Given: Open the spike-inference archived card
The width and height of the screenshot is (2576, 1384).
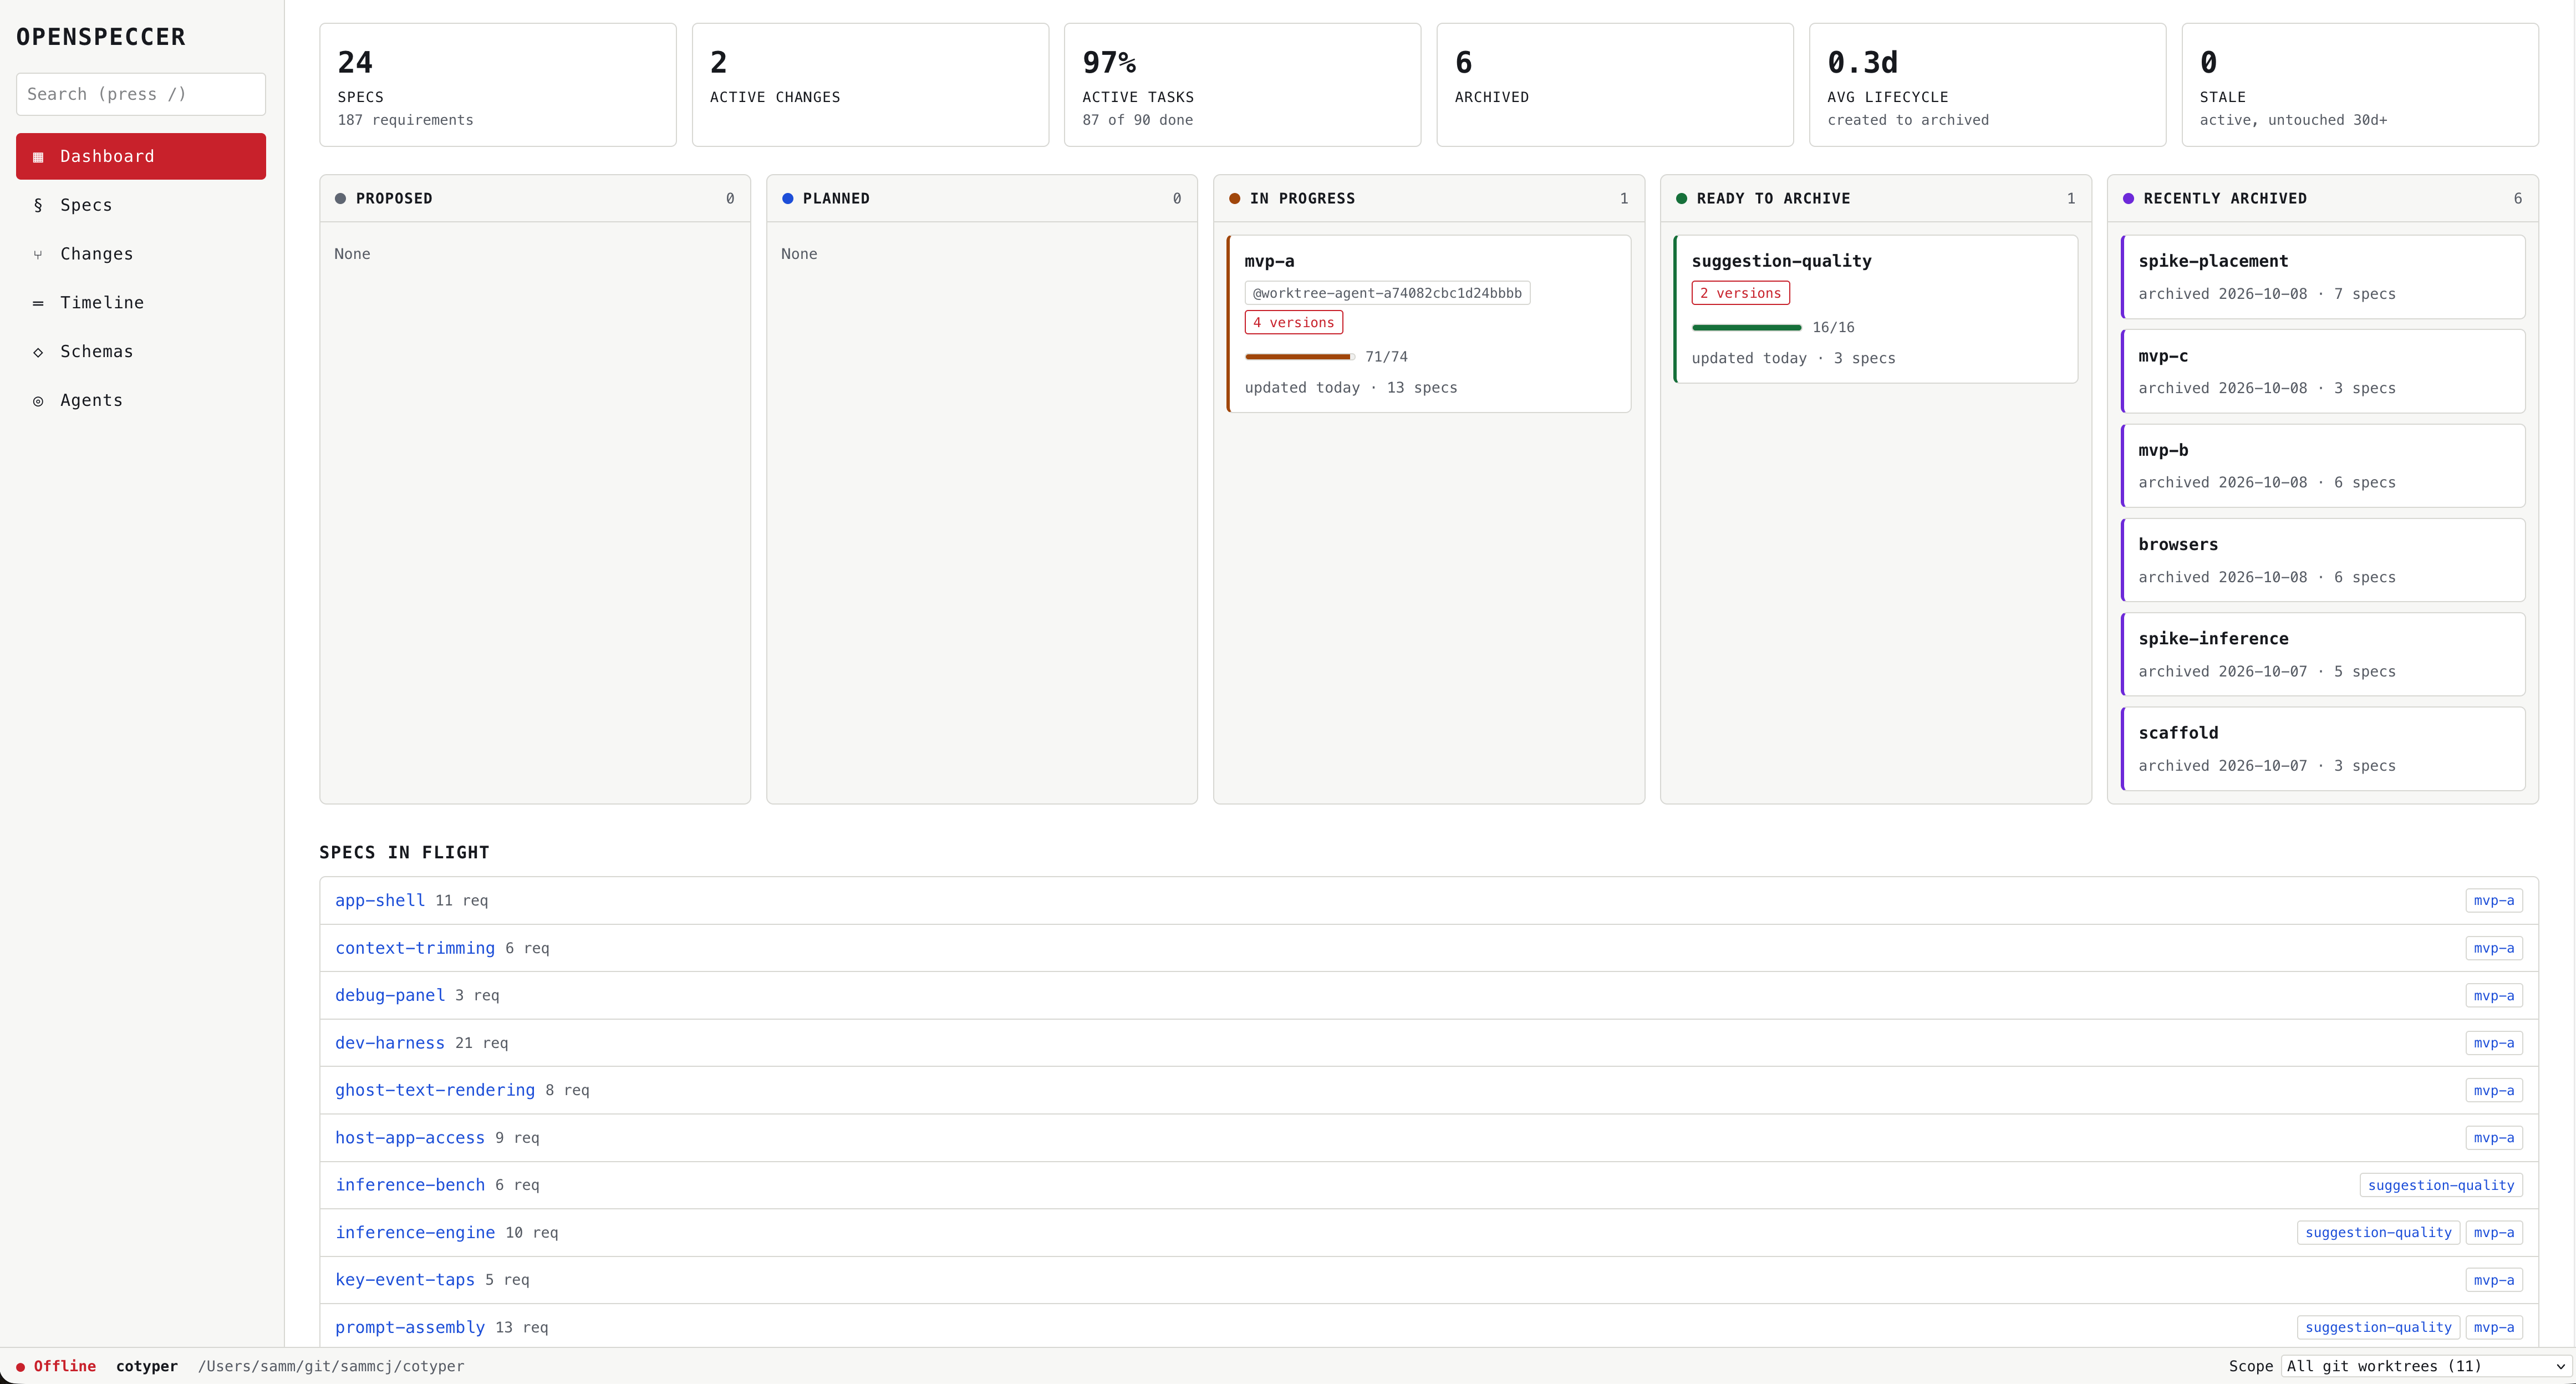Looking at the screenshot, I should (x=2323, y=654).
